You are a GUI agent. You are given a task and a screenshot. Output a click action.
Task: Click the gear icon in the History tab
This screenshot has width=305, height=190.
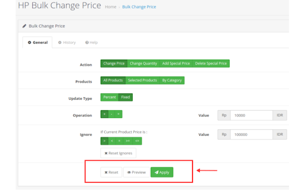[x=60, y=43]
